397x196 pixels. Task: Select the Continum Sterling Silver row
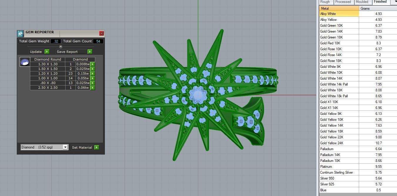pyautogui.click(x=358, y=172)
